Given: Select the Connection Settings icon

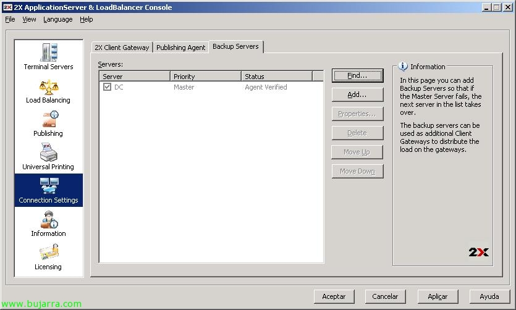Looking at the screenshot, I should point(49,186).
